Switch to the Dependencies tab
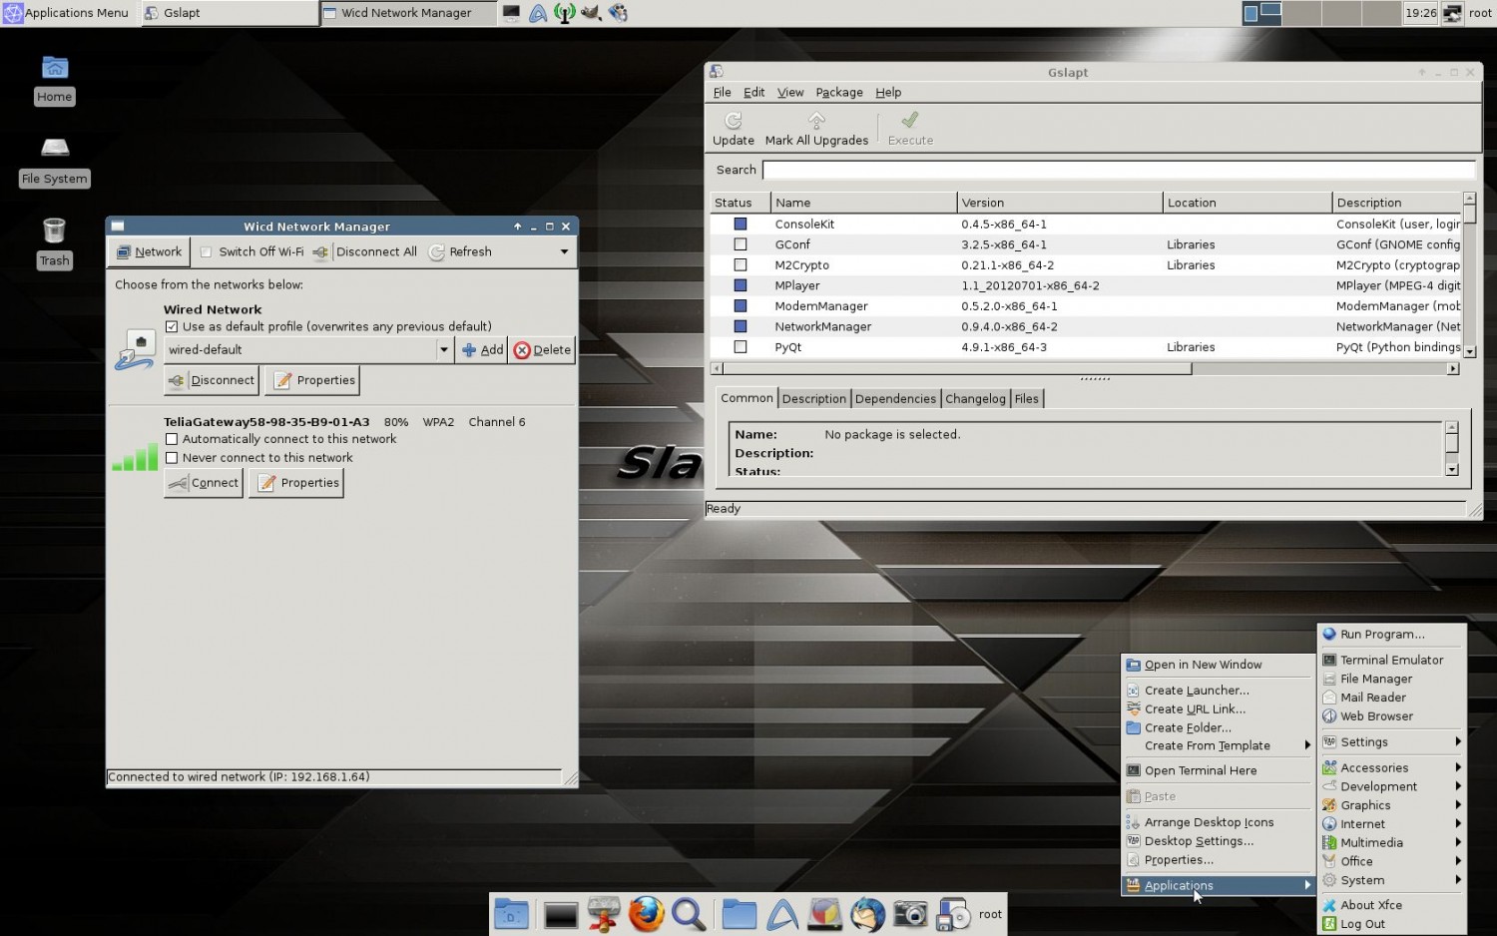The height and width of the screenshot is (936, 1497). (x=895, y=399)
